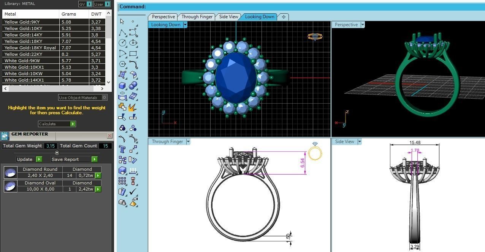Select the Boolean union spheres tool

click(x=133, y=85)
